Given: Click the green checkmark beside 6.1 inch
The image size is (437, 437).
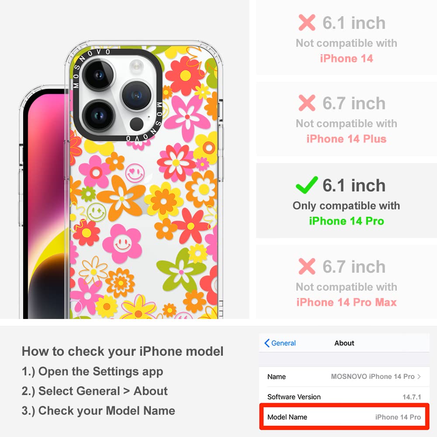Looking at the screenshot, I should [307, 185].
